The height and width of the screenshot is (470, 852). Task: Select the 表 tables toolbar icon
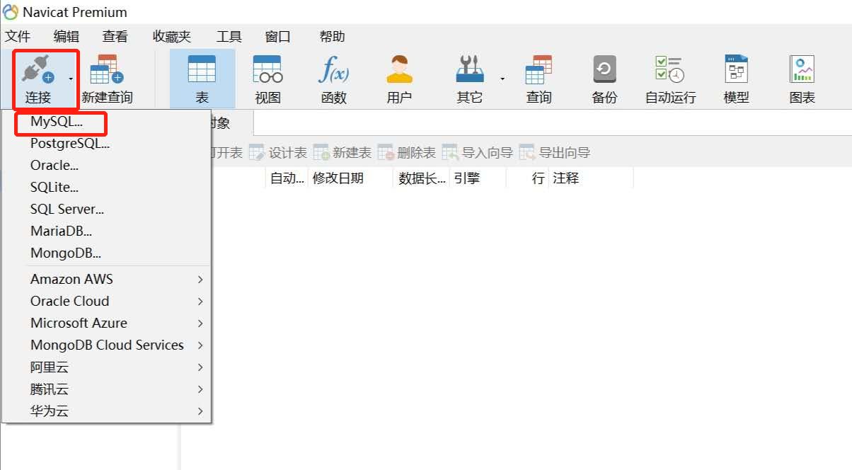pos(202,78)
